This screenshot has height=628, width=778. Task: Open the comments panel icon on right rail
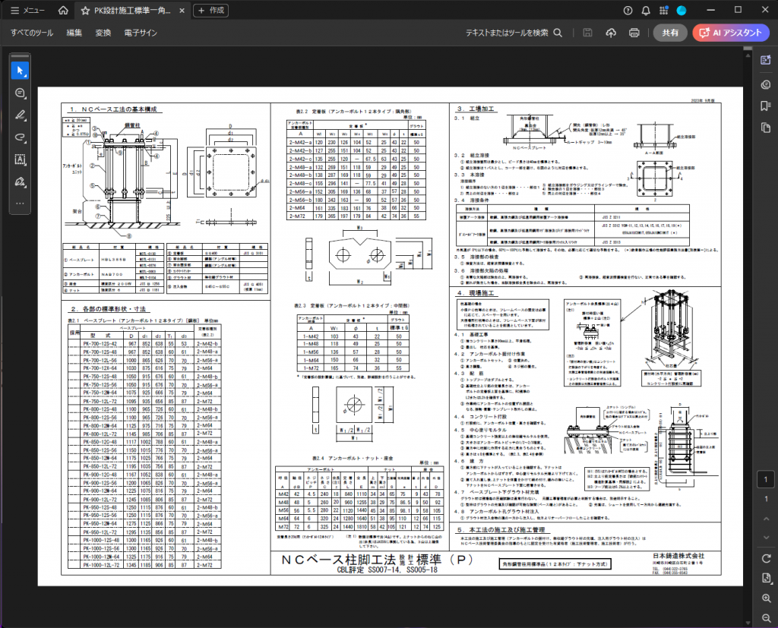pyautogui.click(x=766, y=85)
